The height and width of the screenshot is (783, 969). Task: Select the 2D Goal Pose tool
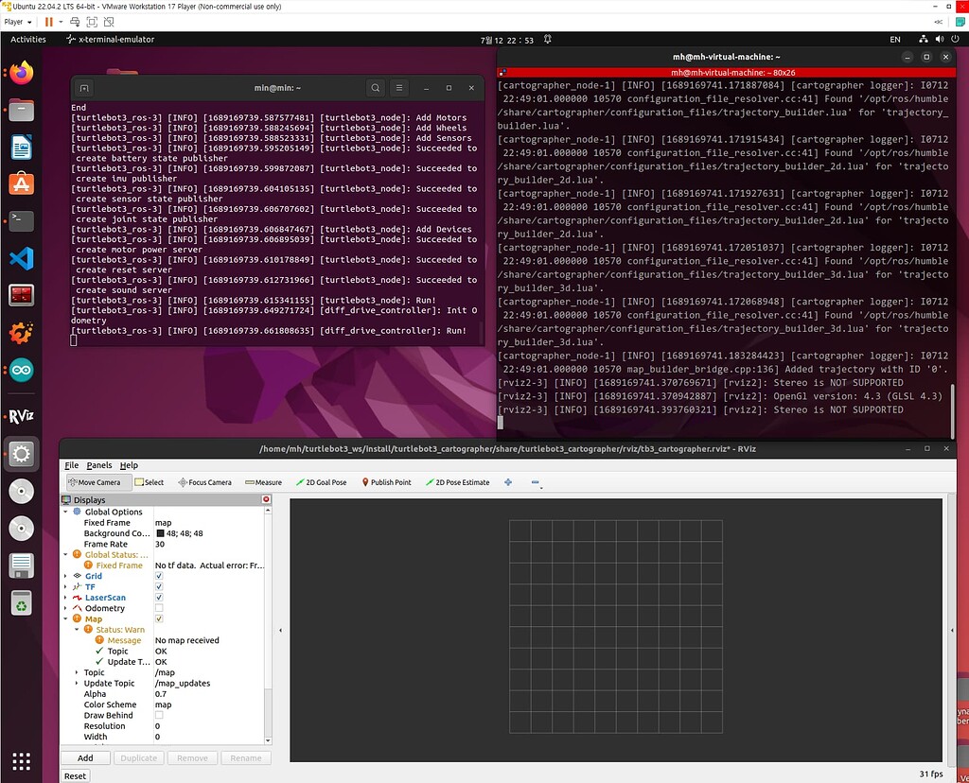pos(321,482)
